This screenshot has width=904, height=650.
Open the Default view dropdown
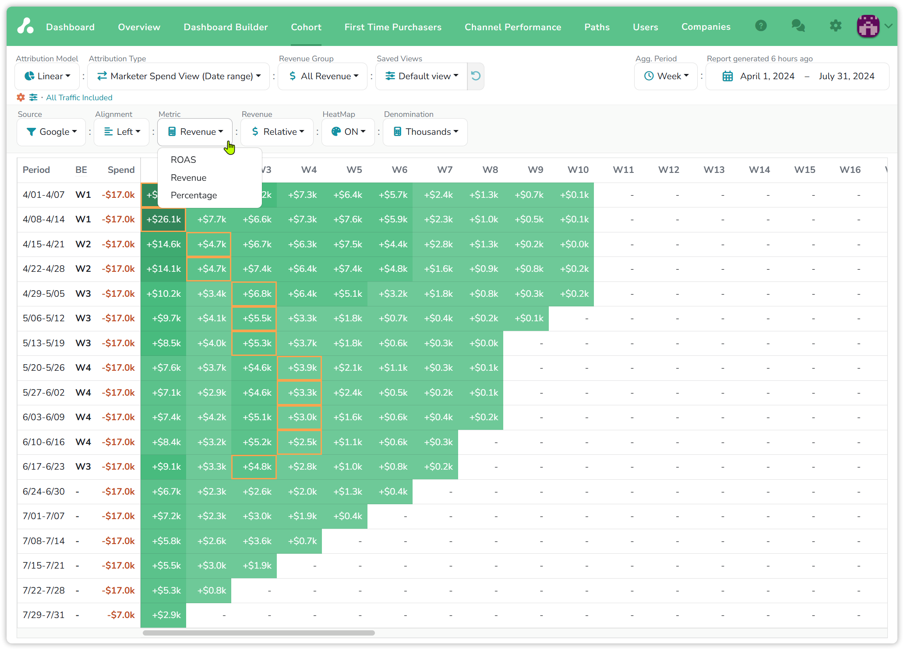point(421,76)
